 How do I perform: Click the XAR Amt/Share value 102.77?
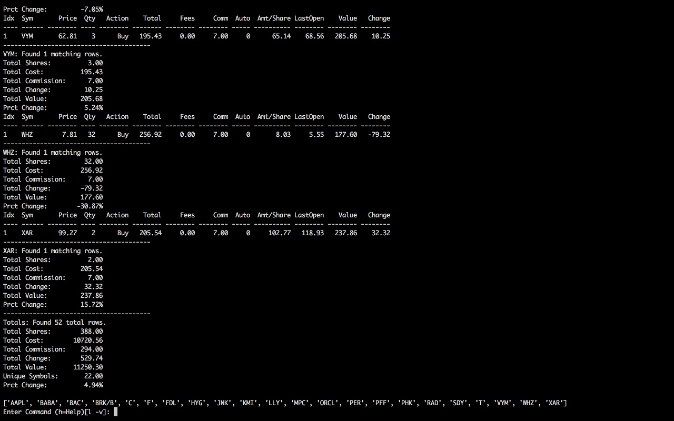pyautogui.click(x=280, y=233)
